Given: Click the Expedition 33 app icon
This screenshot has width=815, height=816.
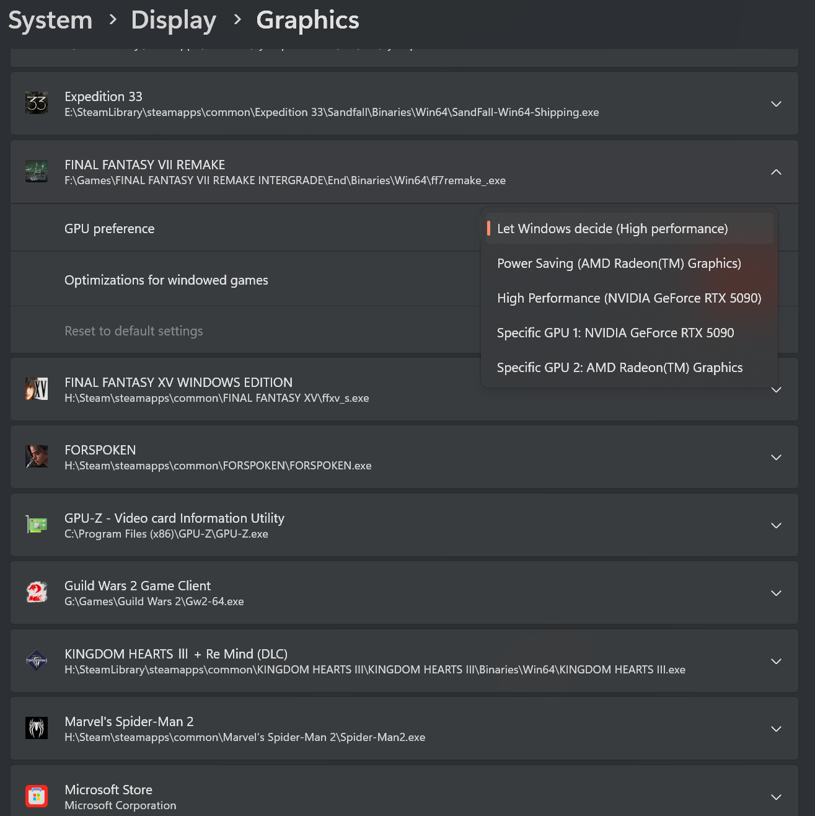Looking at the screenshot, I should [x=37, y=103].
